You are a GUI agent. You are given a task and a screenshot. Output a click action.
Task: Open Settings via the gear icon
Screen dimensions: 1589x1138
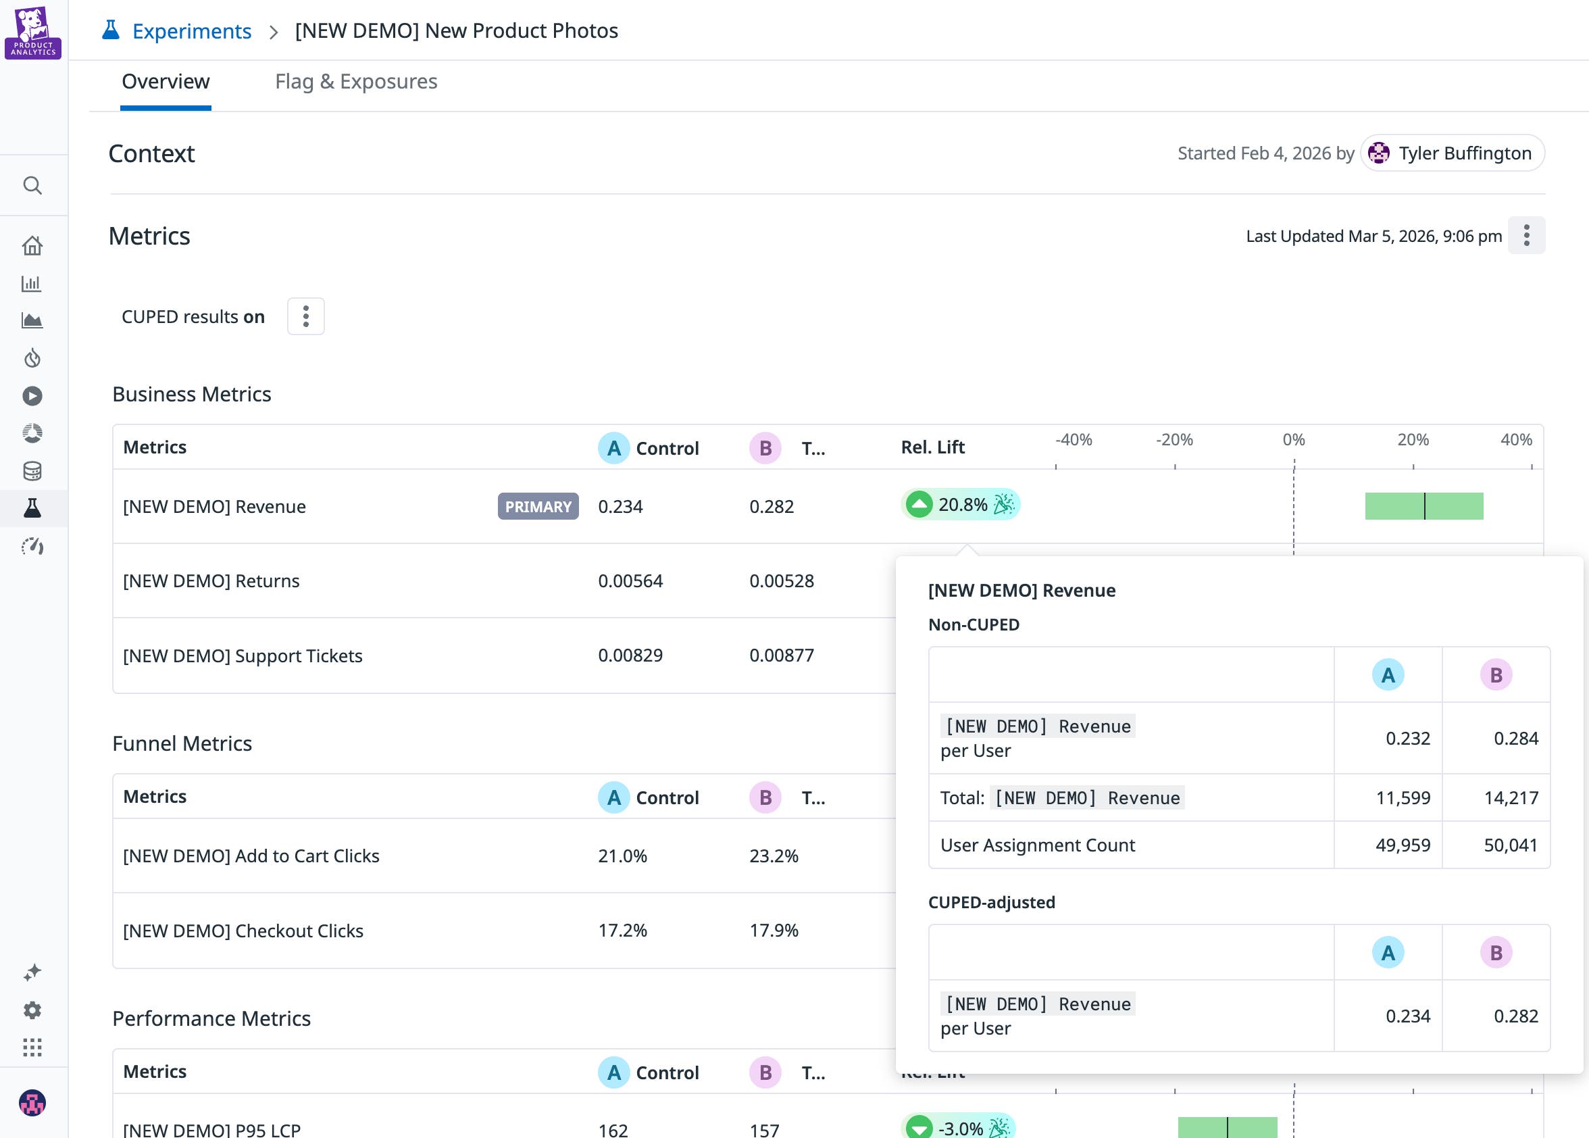33,1010
